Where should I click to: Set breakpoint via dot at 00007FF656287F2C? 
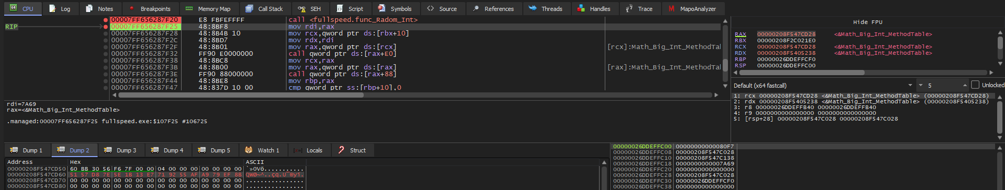[105, 40]
